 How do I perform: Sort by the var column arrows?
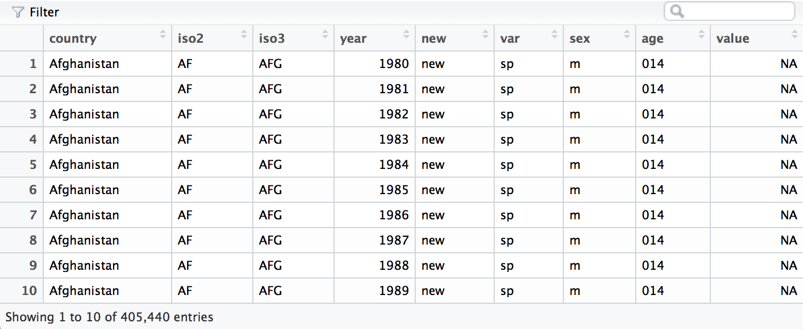click(555, 35)
